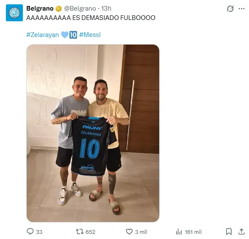Like the post with heart icon
This screenshot has height=239, width=249.
point(129,231)
